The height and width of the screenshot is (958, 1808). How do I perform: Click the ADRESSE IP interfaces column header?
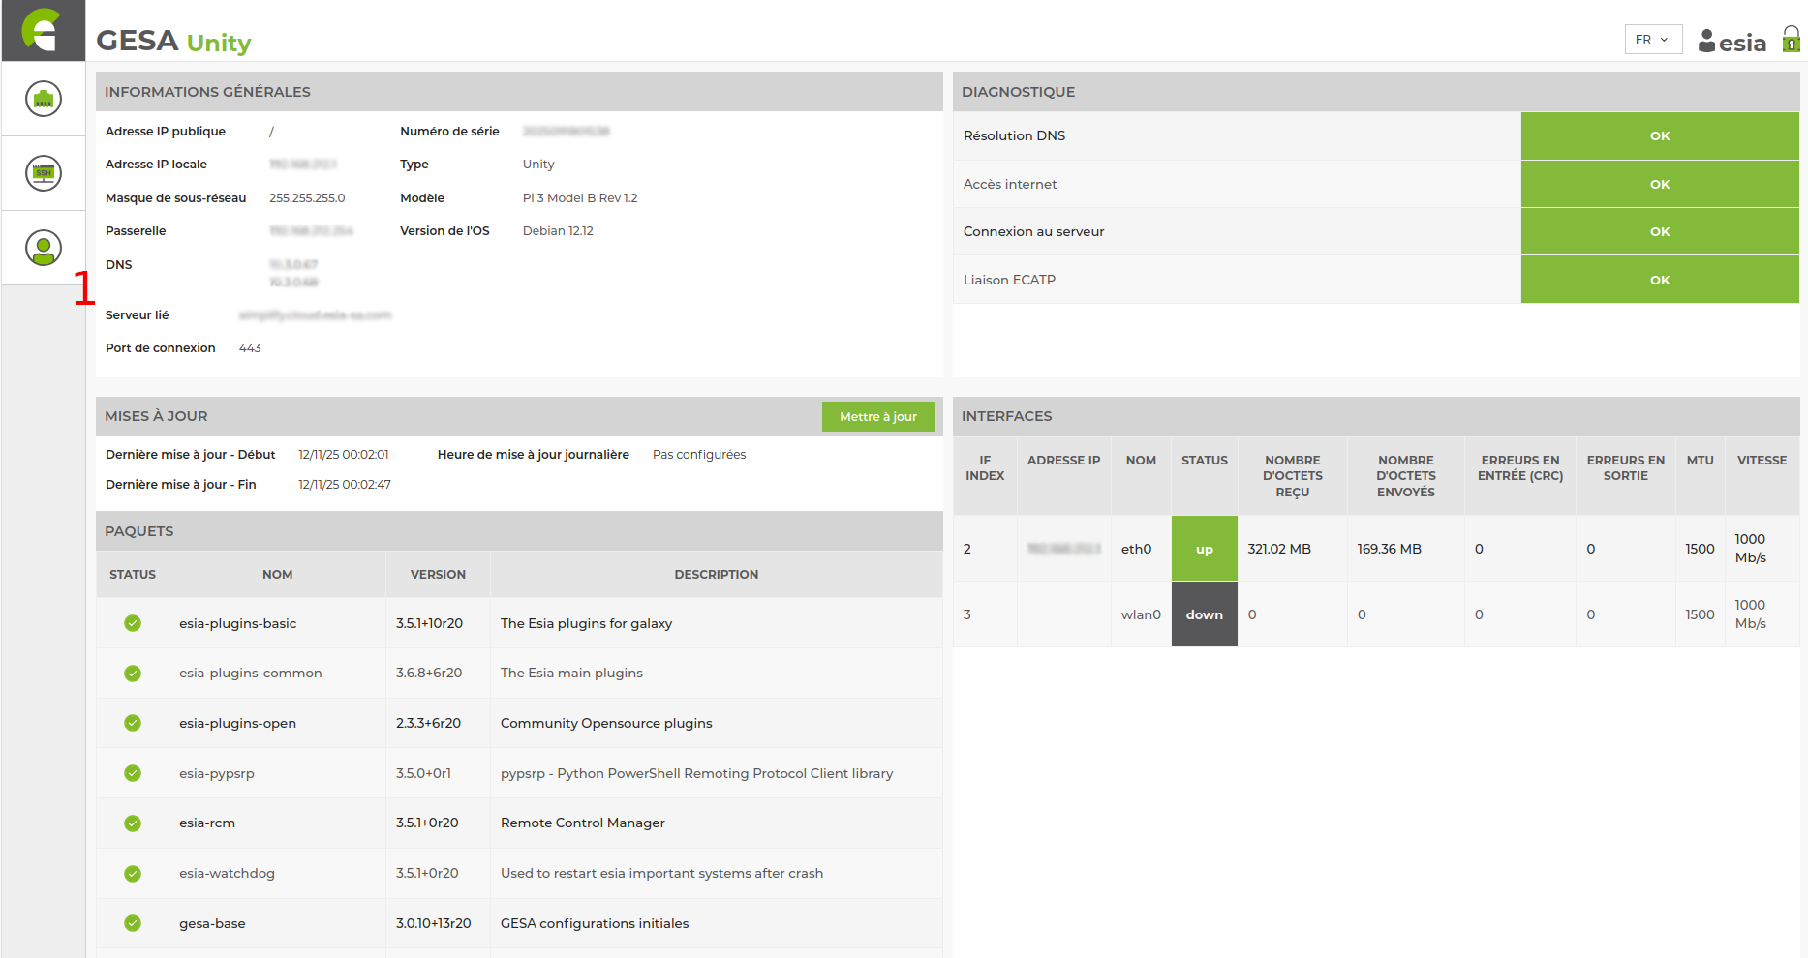(1063, 461)
